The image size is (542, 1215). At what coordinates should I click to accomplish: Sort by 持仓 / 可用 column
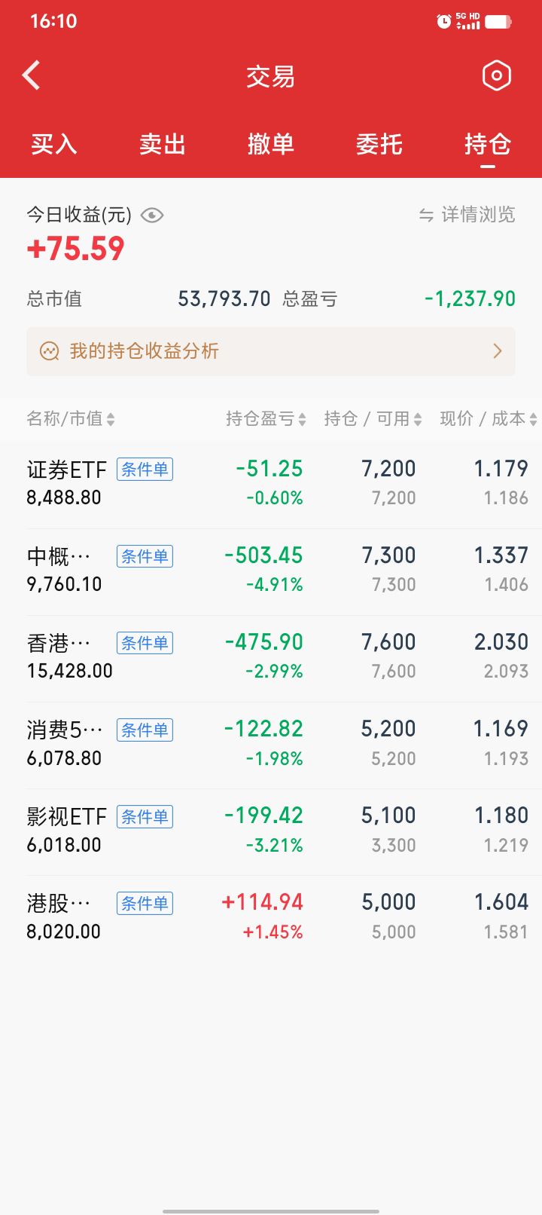(373, 419)
